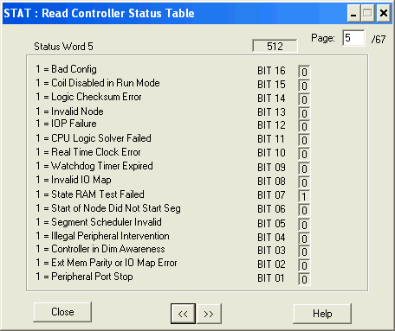
Task: Click the BIT 03 value box
Action: (x=304, y=251)
